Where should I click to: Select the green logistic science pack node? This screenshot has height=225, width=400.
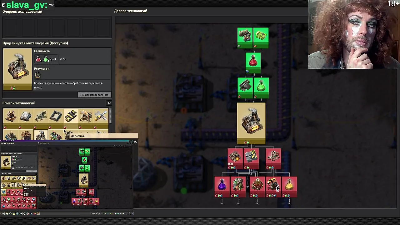tap(261, 88)
